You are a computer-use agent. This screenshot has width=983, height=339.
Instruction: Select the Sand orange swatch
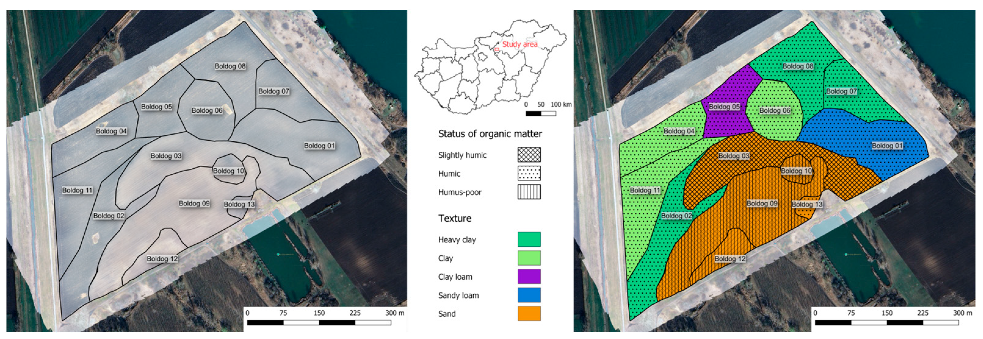pyautogui.click(x=529, y=314)
